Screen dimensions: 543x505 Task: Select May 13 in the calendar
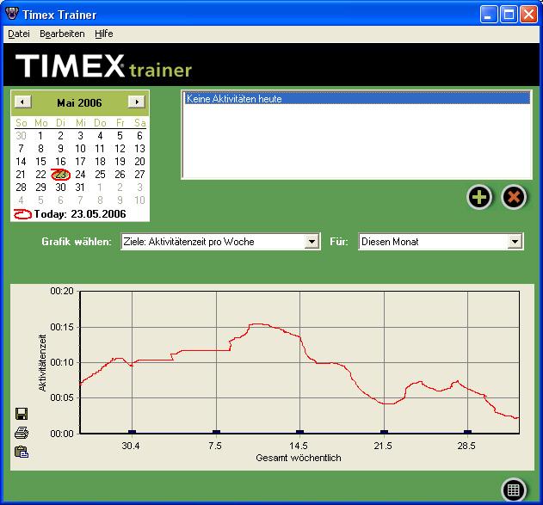(x=139, y=149)
